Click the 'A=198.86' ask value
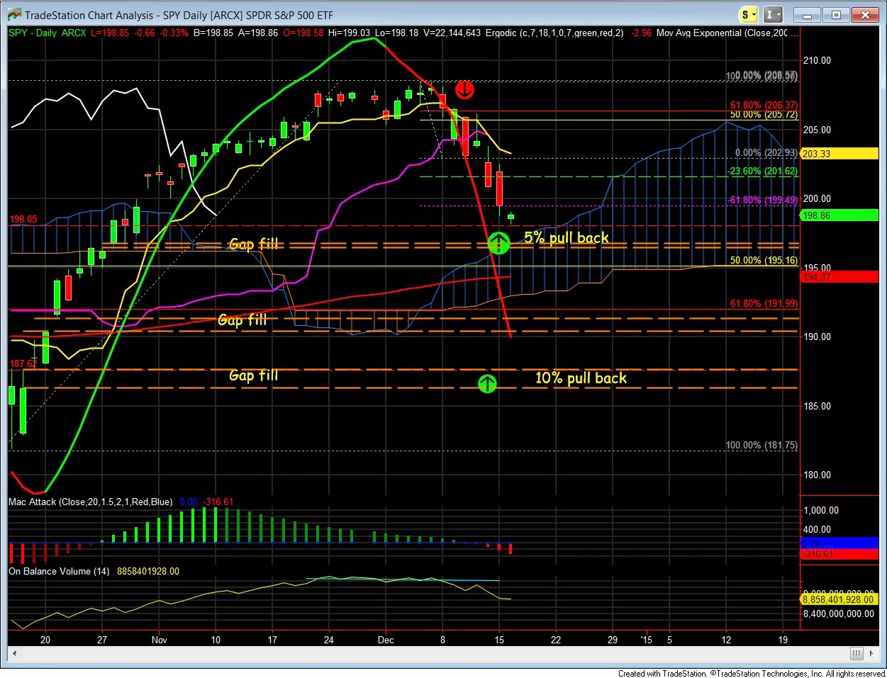 point(258,33)
